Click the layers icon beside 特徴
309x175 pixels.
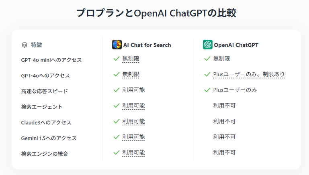[25, 45]
